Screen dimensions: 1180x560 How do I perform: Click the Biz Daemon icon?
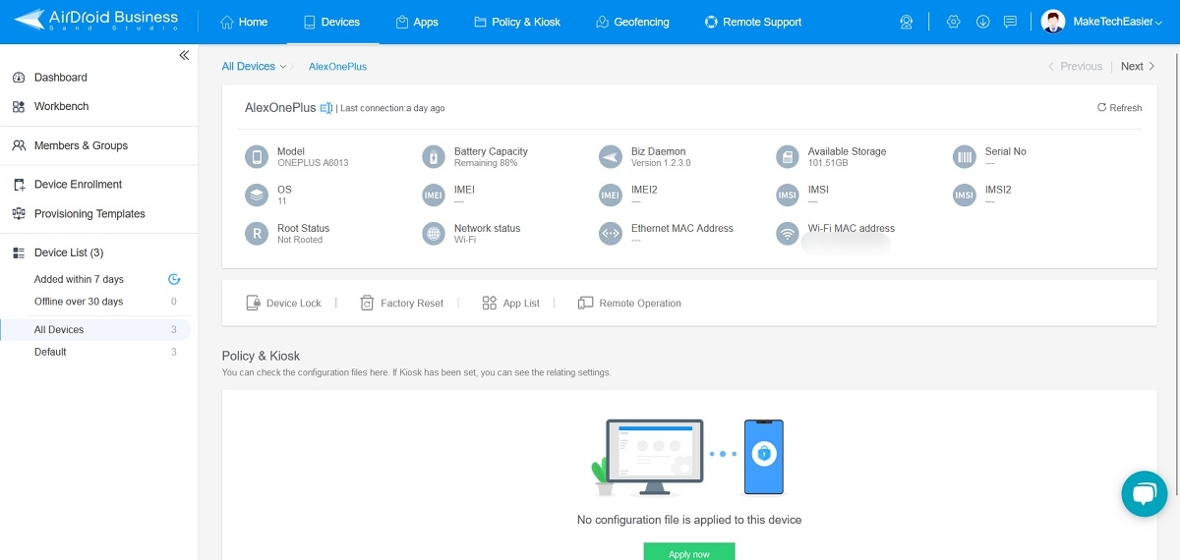pos(611,156)
